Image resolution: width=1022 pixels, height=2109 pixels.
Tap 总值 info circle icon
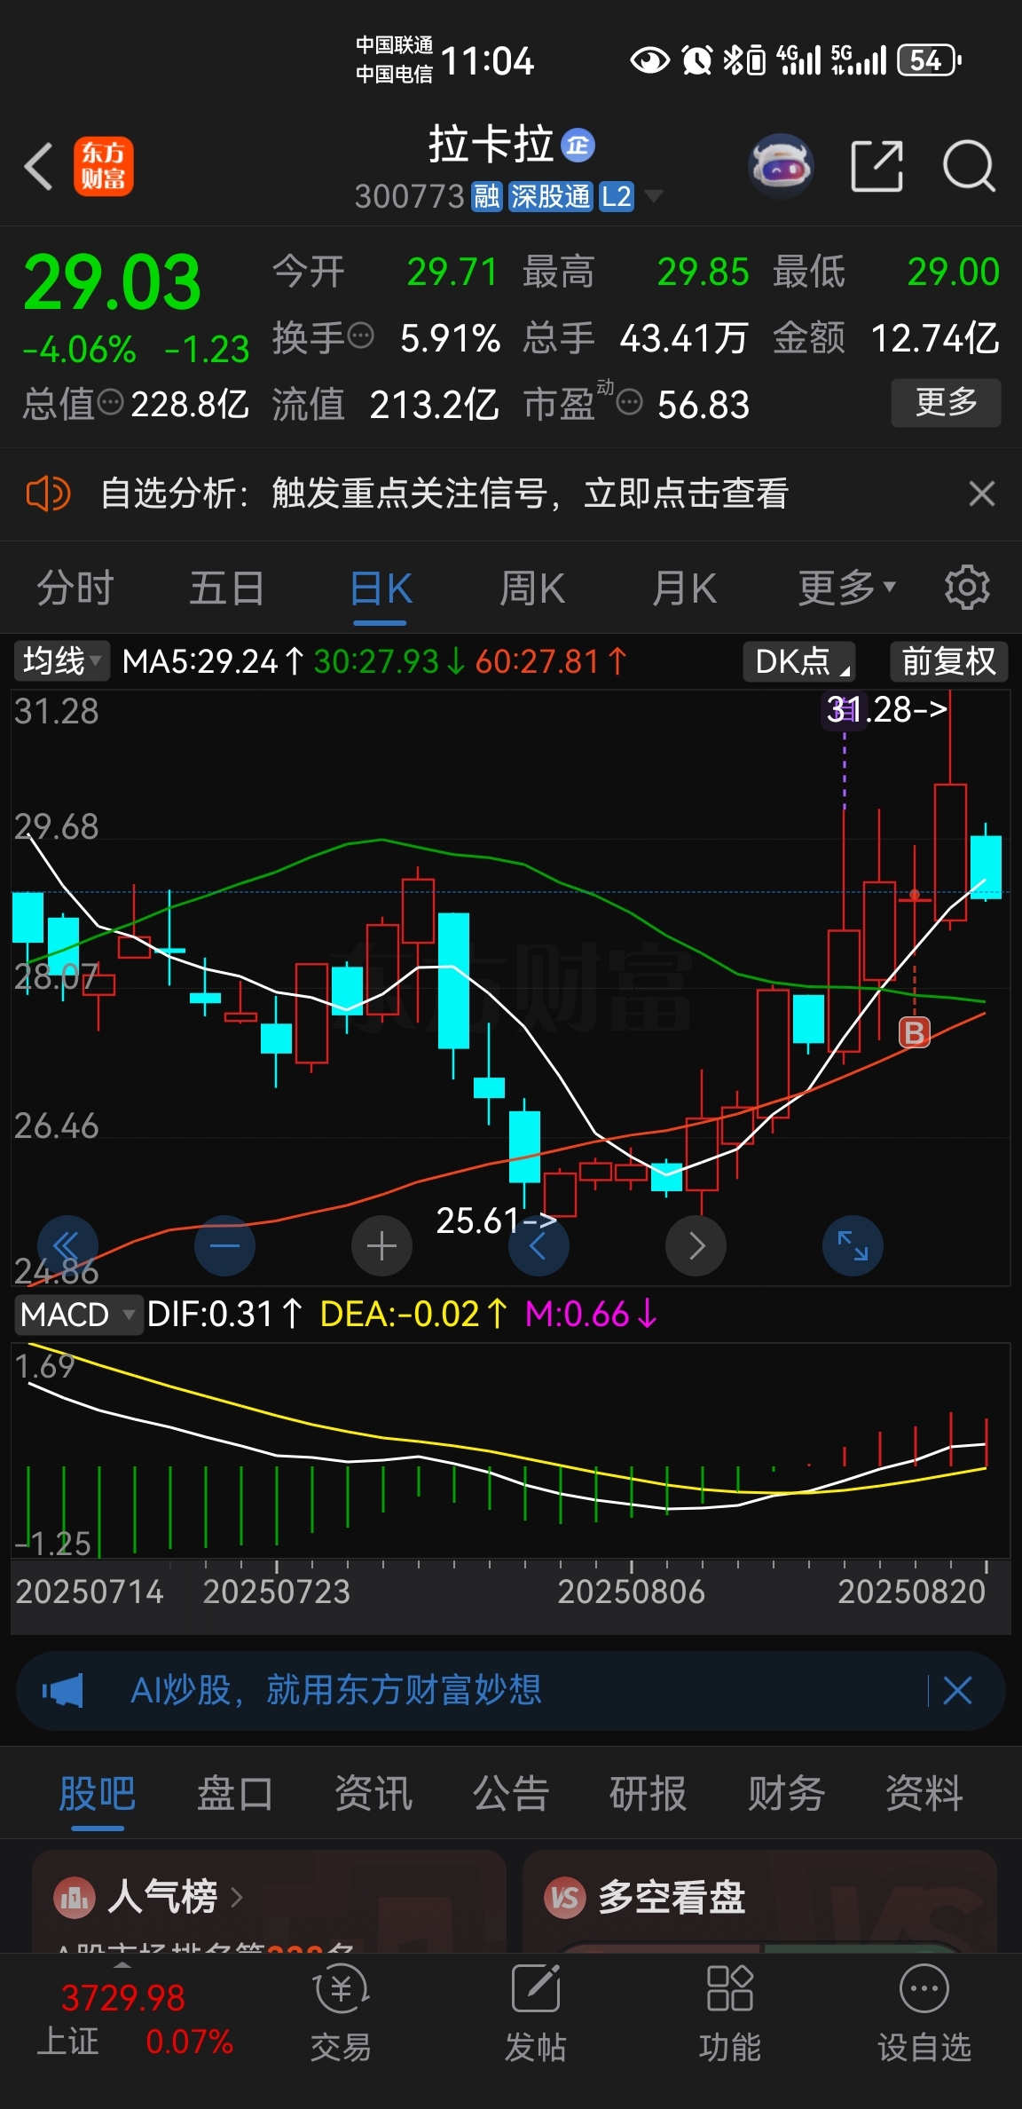point(110,403)
